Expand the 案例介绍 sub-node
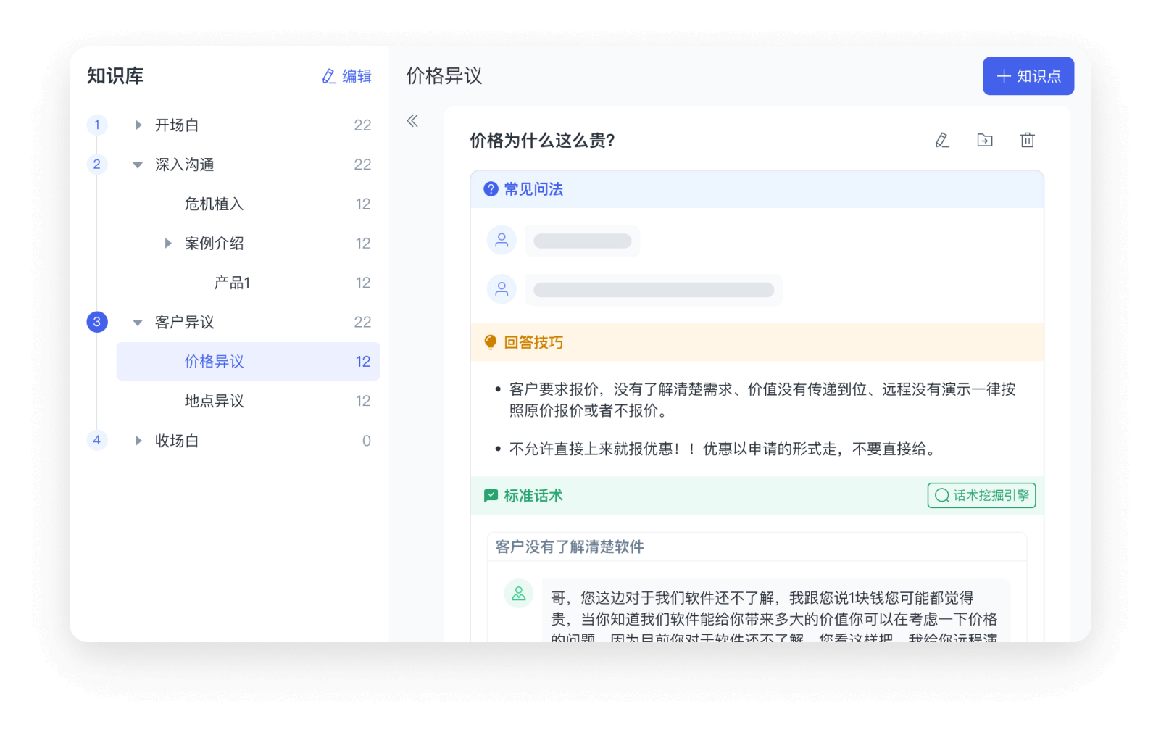This screenshot has width=1161, height=735. click(167, 244)
